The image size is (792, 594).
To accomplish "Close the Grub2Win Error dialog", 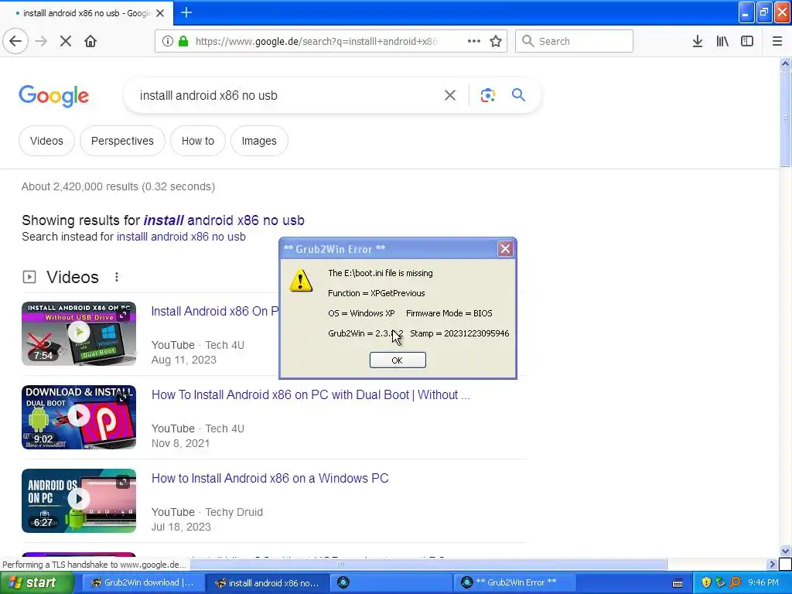I will [505, 248].
